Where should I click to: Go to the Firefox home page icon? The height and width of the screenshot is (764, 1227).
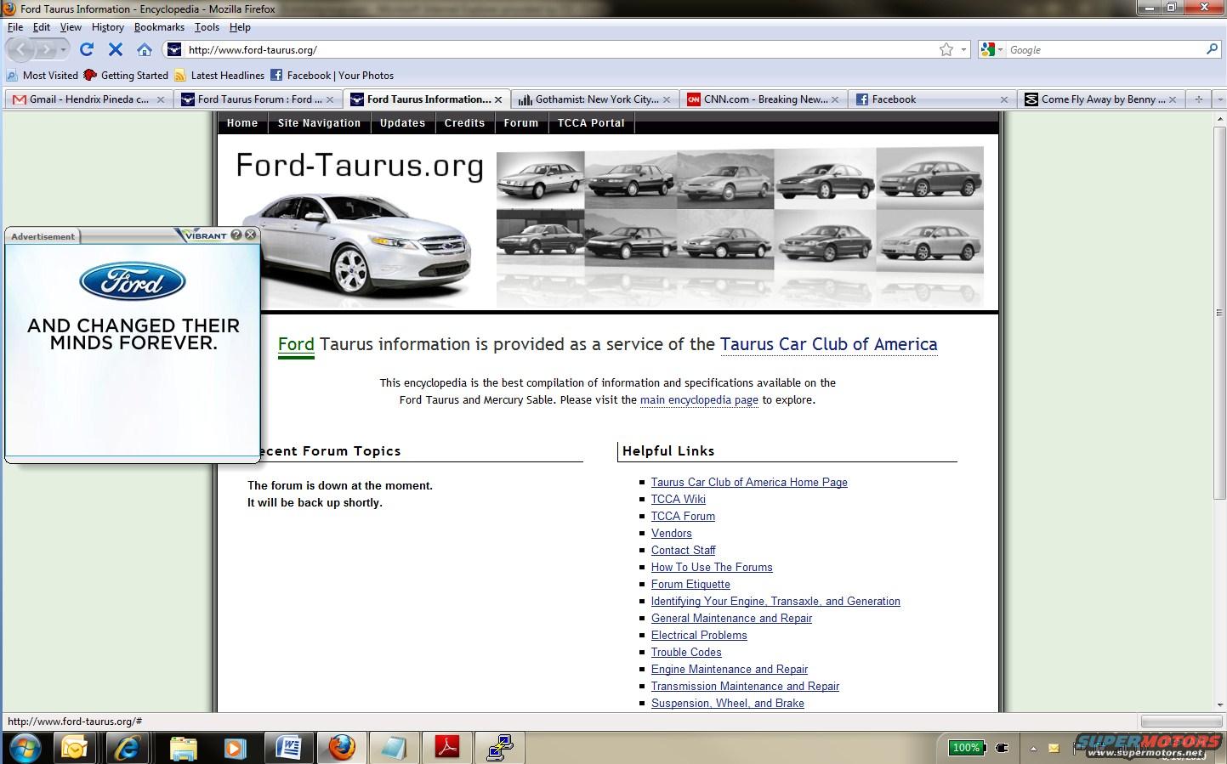click(145, 49)
